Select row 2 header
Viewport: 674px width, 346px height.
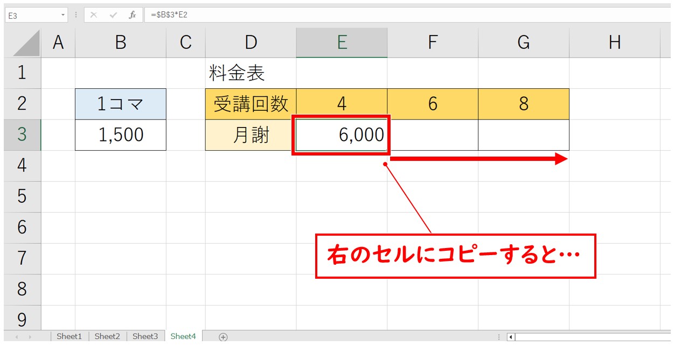pos(22,104)
